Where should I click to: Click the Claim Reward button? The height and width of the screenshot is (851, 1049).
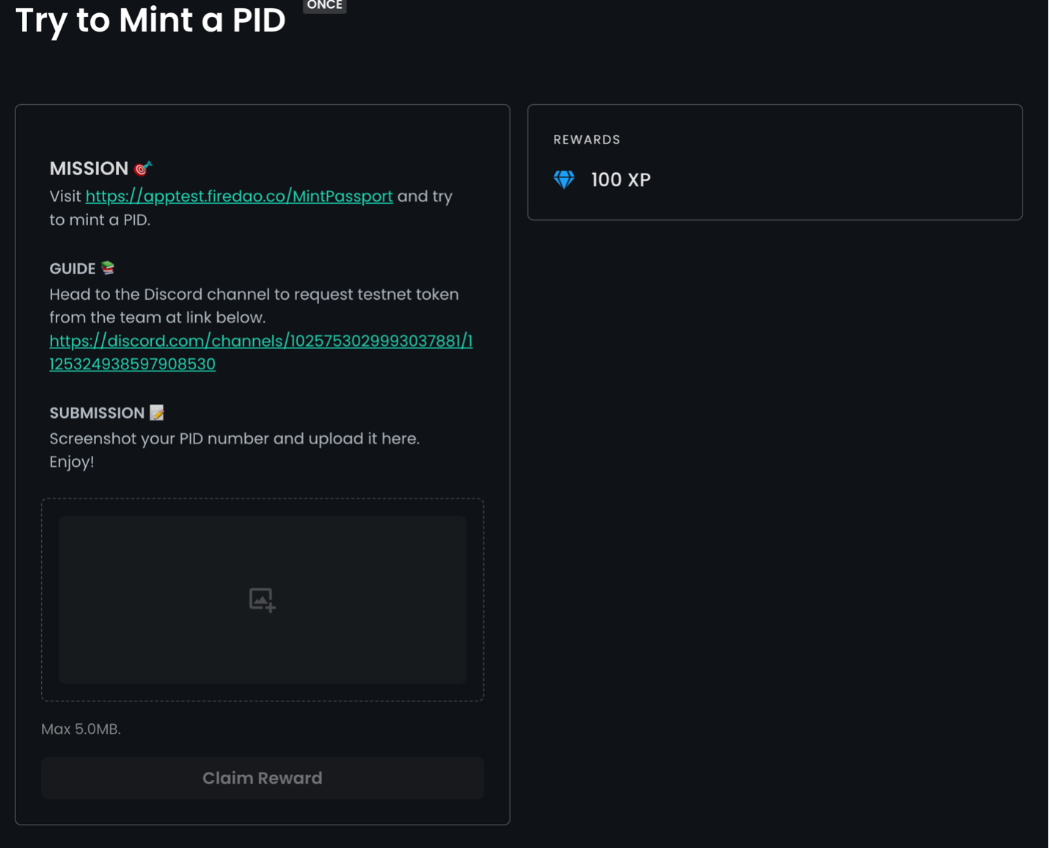(263, 778)
